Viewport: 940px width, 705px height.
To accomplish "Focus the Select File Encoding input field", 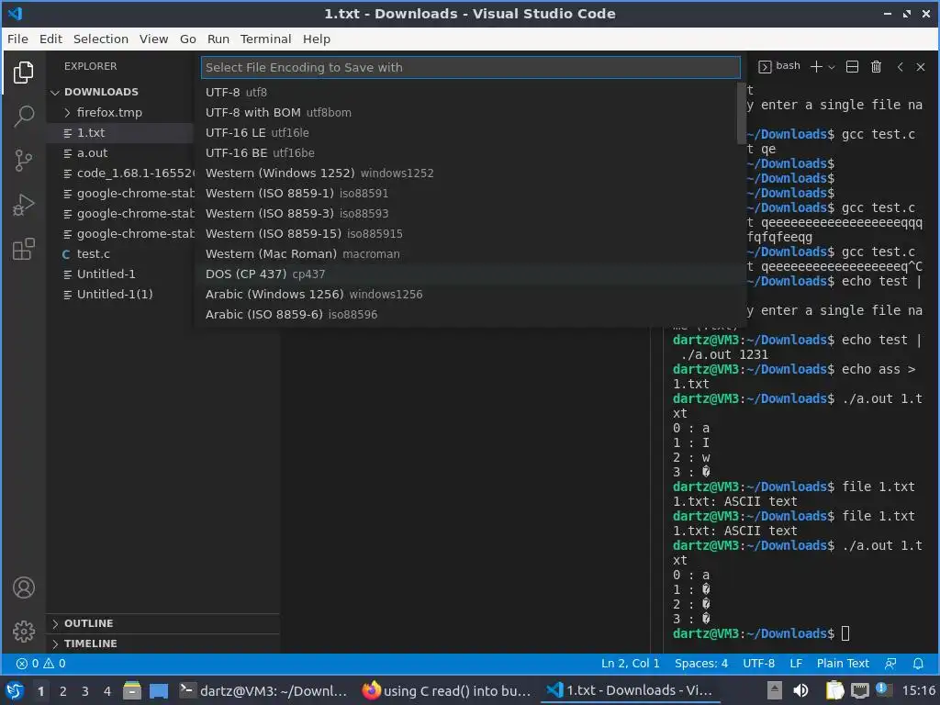I will tap(471, 68).
